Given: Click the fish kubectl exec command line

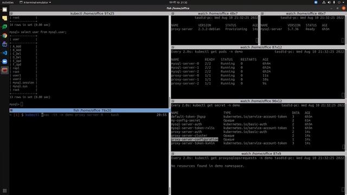Looking at the screenshot, I should pos(72,115).
